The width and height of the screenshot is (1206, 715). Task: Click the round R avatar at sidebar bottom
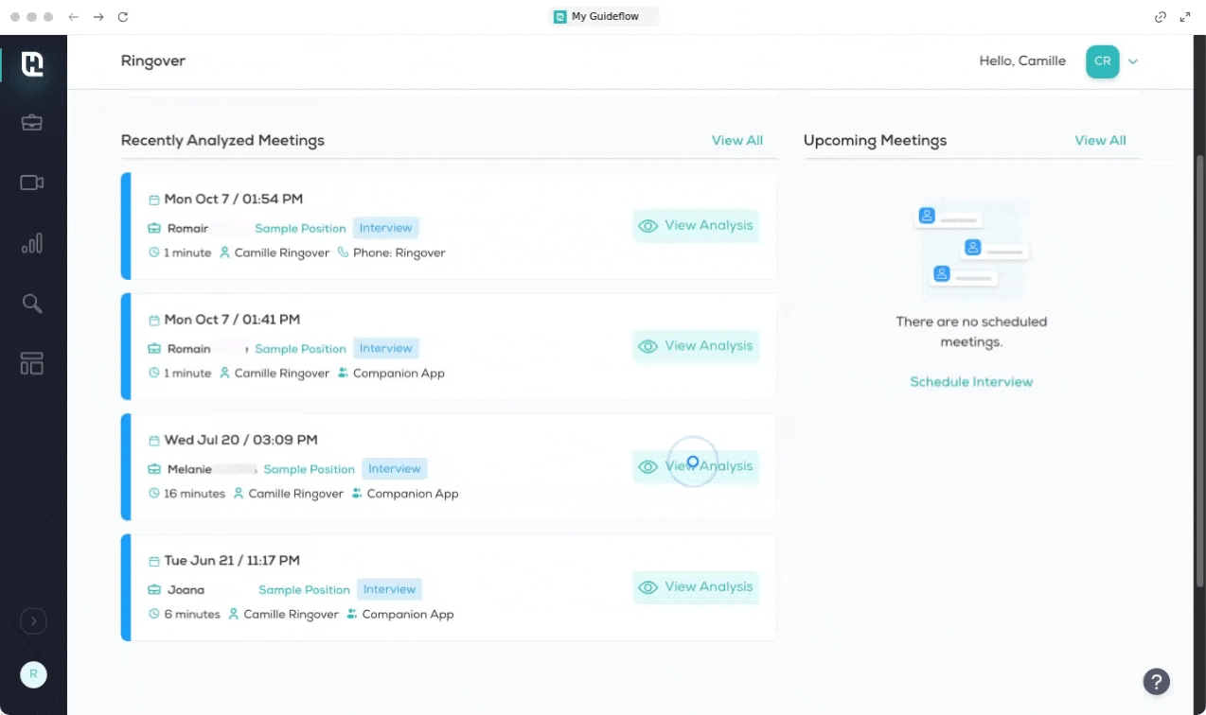click(x=33, y=674)
